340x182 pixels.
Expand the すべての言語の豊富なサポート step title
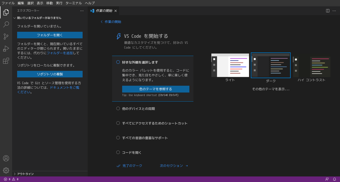pyautogui.click(x=145, y=138)
